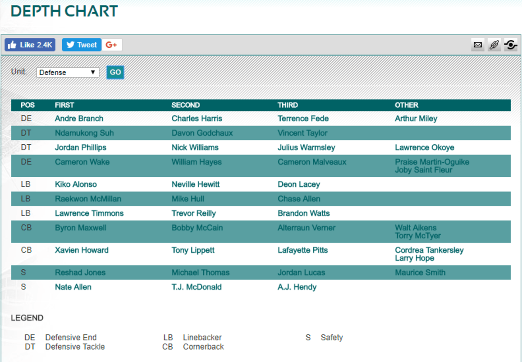Click the Cornerback legend entry
522x362 pixels.
[204, 347]
